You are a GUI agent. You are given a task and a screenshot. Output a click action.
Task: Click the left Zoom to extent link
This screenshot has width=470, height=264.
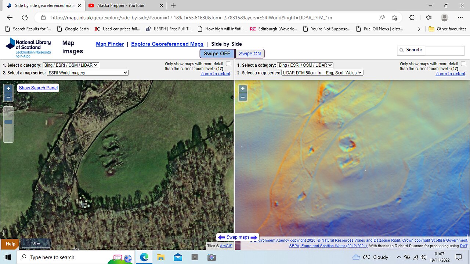tap(215, 74)
